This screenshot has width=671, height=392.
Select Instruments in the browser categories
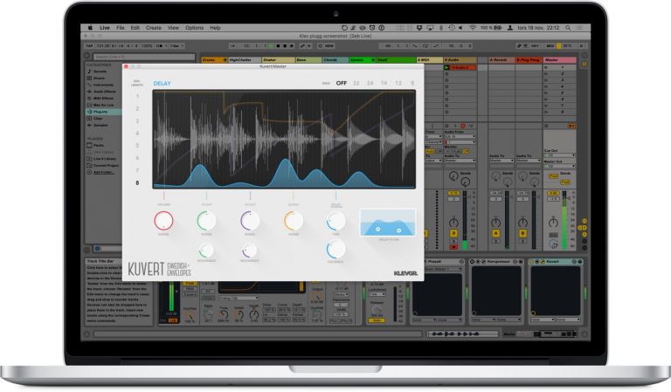(x=103, y=85)
